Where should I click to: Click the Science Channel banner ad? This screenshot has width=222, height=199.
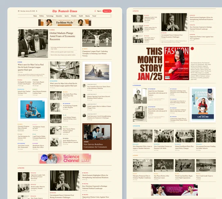point(65,159)
